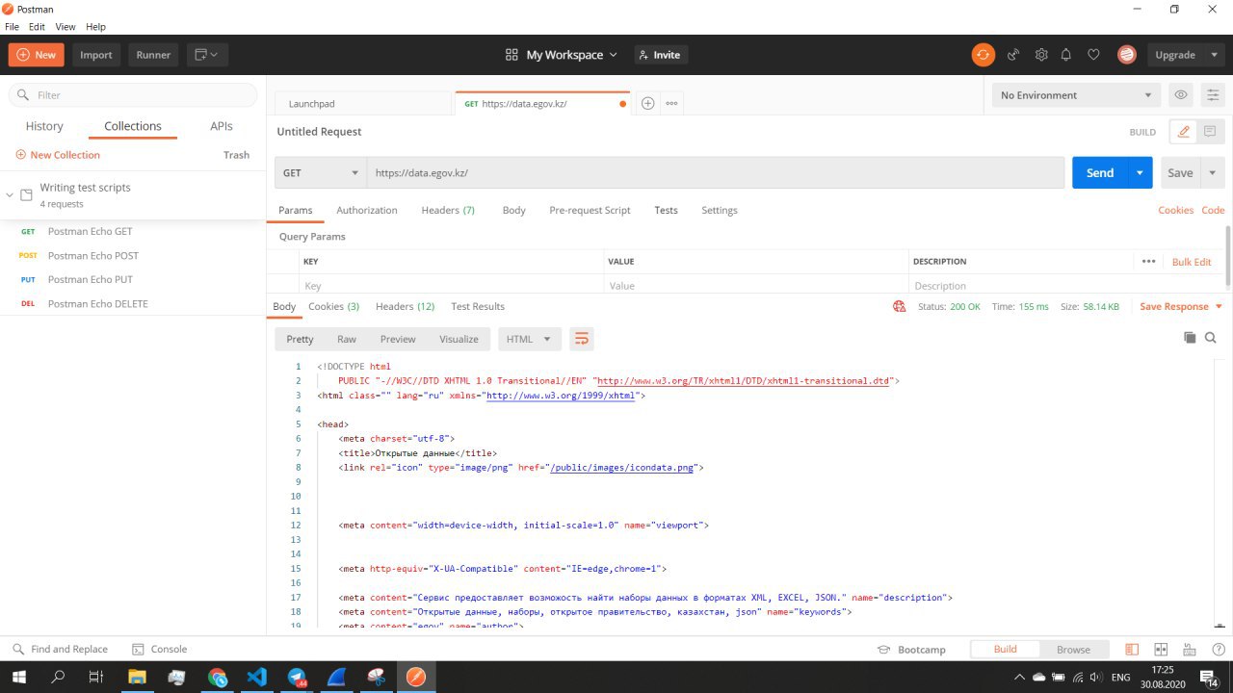Image resolution: width=1233 pixels, height=693 pixels.
Task: Click the new window layout icon dropdown
Action: 207,55
